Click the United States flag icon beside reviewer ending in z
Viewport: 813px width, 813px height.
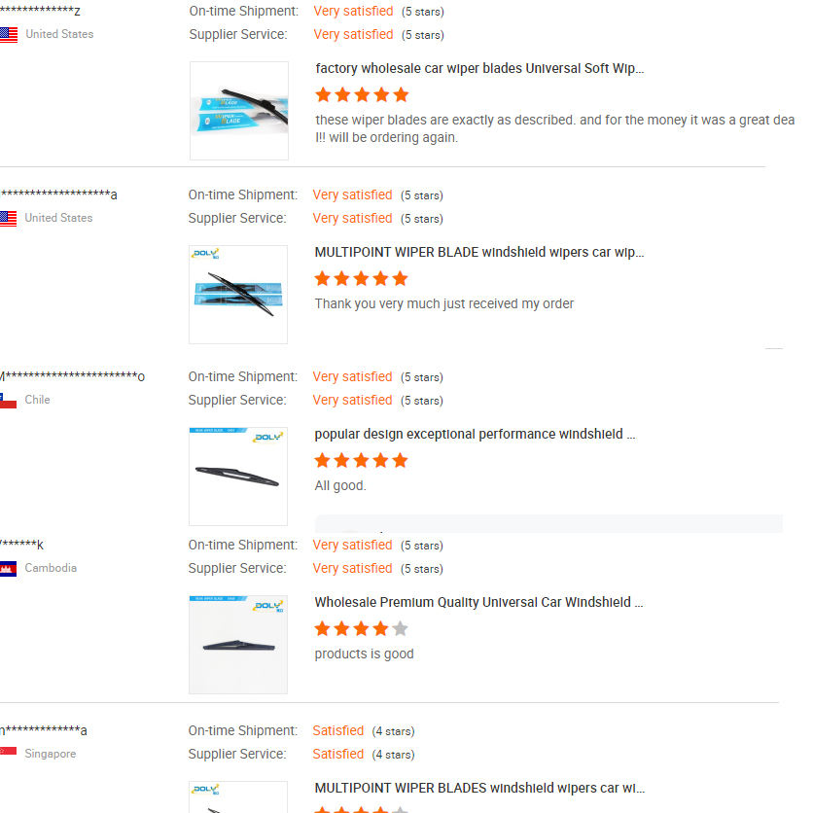click(9, 35)
